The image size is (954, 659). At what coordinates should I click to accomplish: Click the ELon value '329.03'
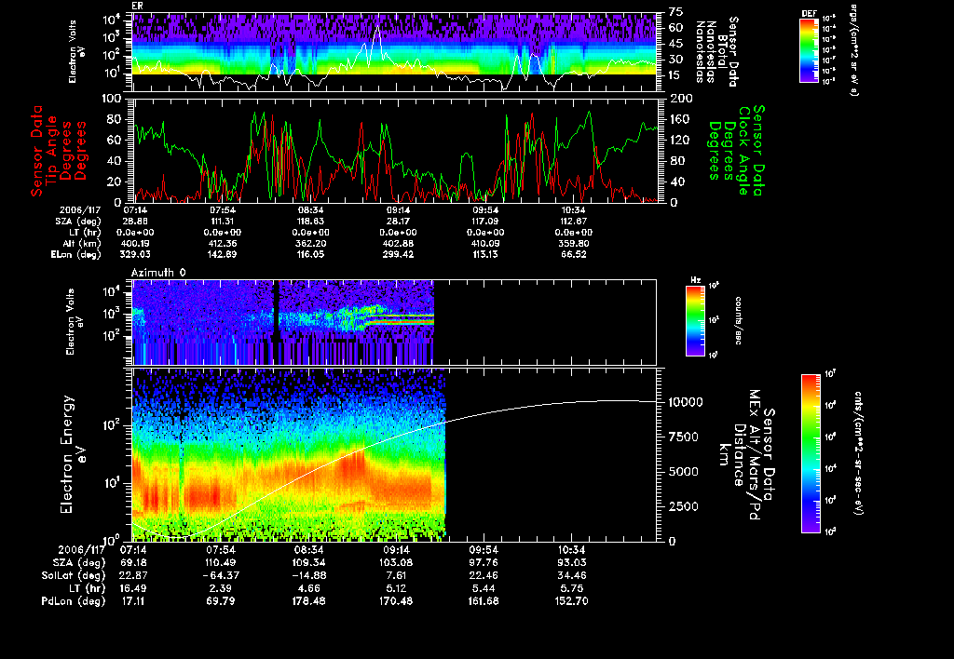[137, 254]
